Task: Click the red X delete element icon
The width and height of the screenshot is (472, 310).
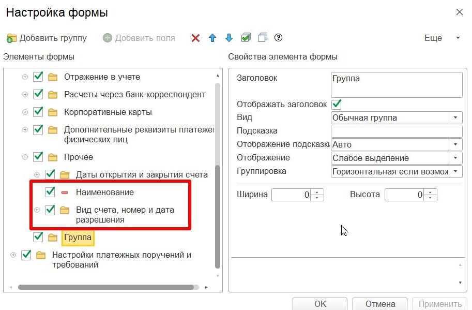Action: pyautogui.click(x=195, y=38)
